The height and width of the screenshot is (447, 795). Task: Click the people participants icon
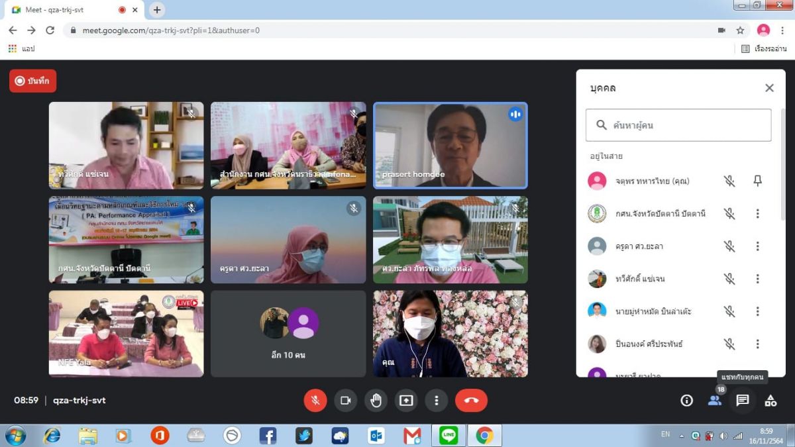tap(714, 401)
